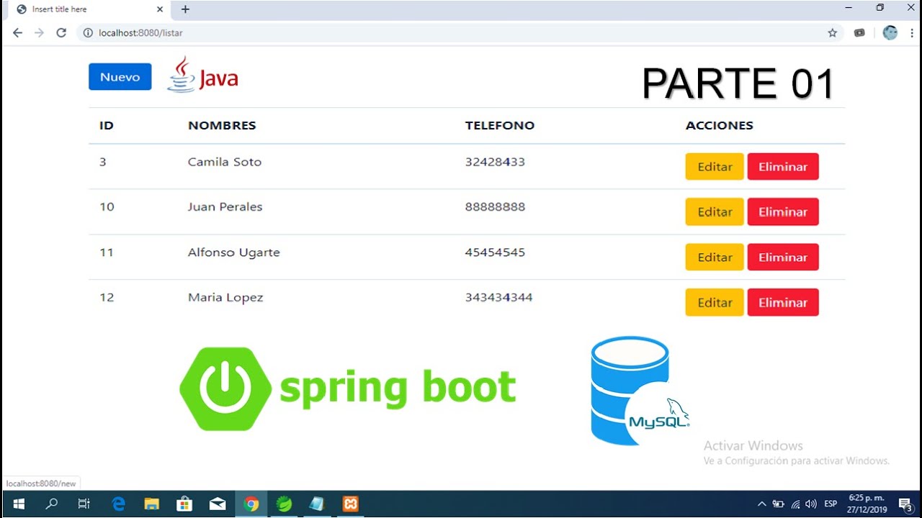Viewport: 922px width, 518px height.
Task: Reload the current page
Action: tap(61, 33)
